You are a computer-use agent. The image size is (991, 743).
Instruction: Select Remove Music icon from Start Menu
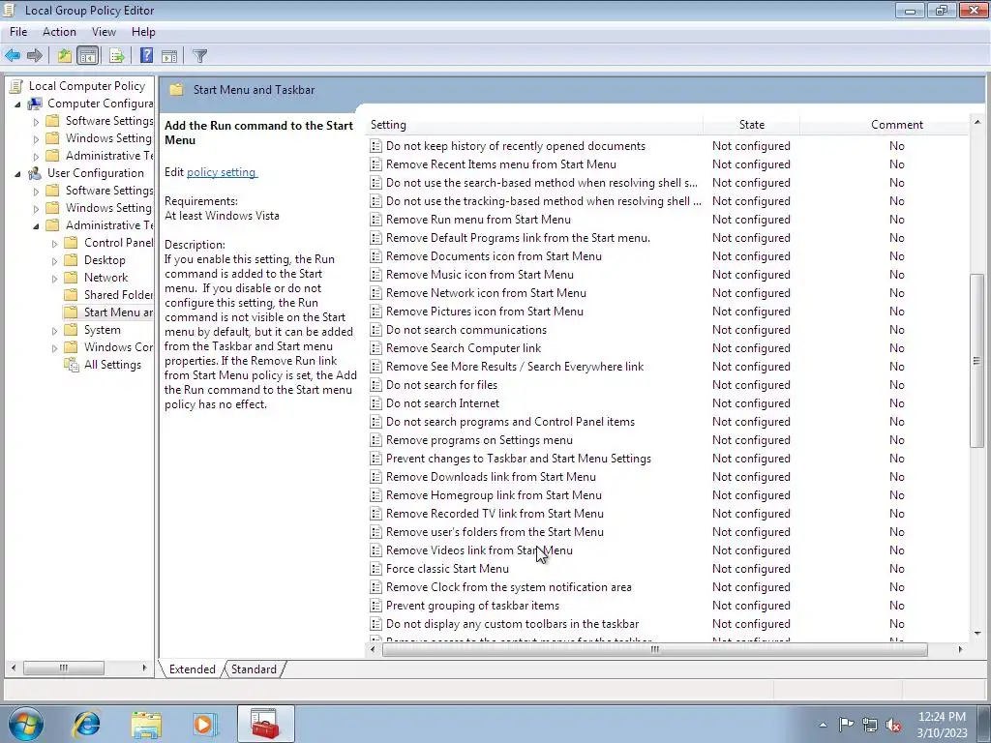click(480, 275)
